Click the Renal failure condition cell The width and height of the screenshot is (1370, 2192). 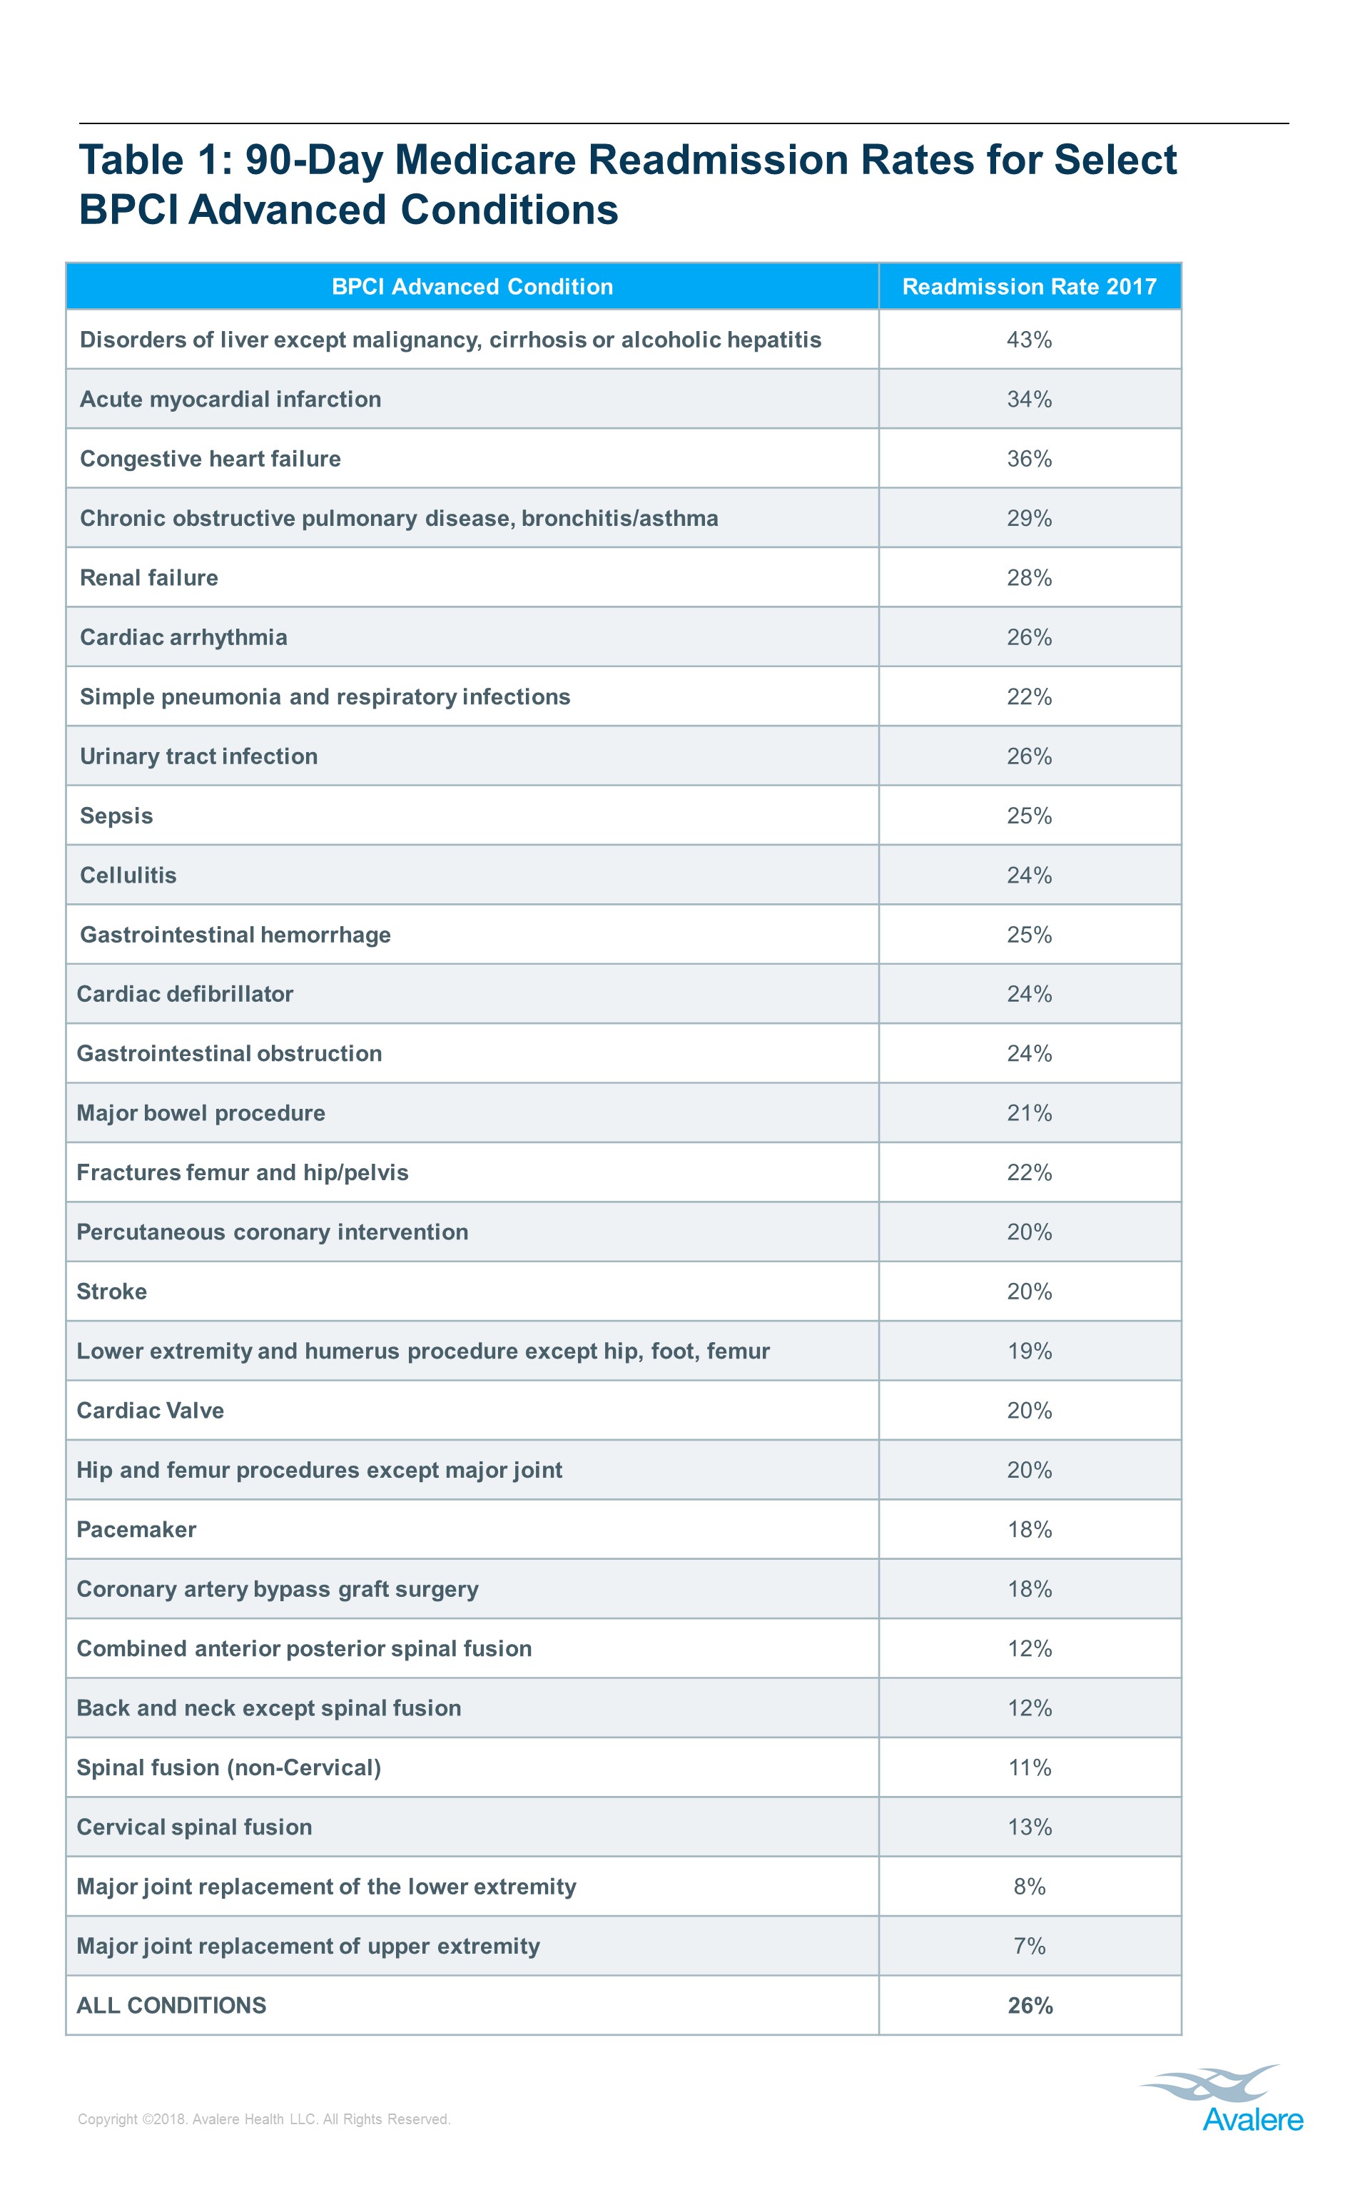click(150, 578)
